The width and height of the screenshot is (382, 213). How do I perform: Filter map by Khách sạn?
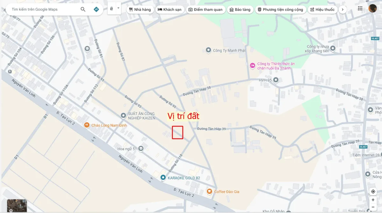point(170,10)
